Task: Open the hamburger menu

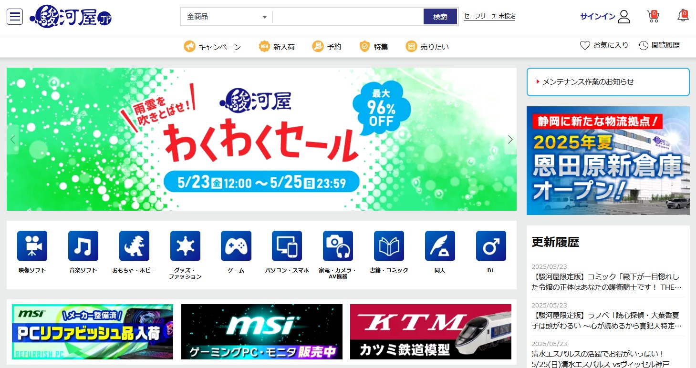Action: pyautogui.click(x=15, y=17)
